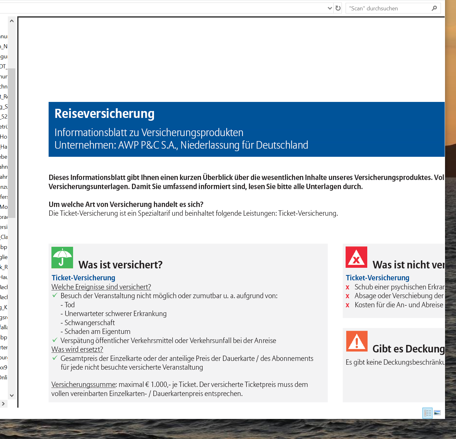
Task: Click "Was ist versichert?" heading
Action: [x=120, y=265]
